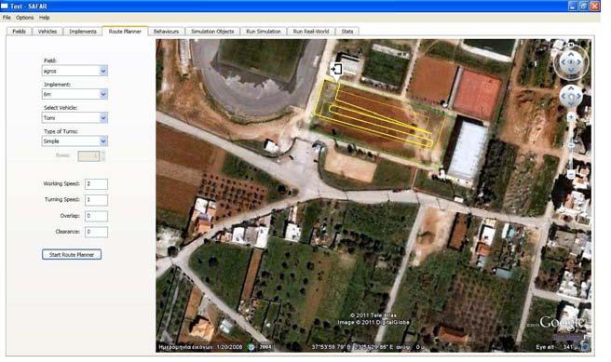611x362 pixels.
Task: Open the Options menu
Action: (24, 18)
